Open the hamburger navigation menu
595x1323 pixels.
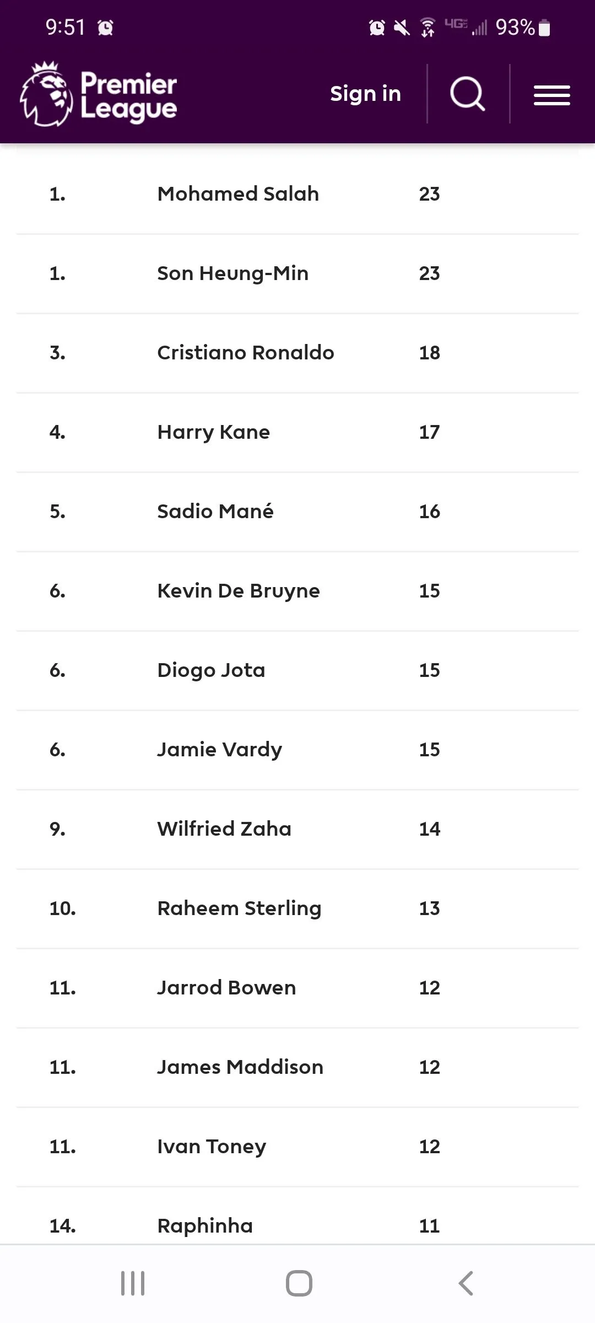(551, 95)
